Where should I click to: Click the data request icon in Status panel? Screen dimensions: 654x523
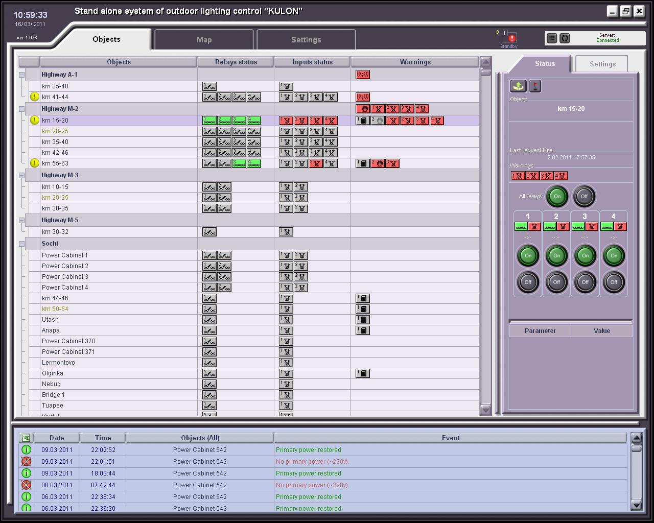(x=517, y=86)
